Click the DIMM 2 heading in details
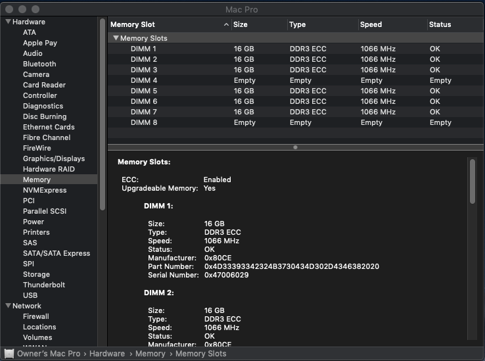This screenshot has height=361, width=485. pos(158,293)
